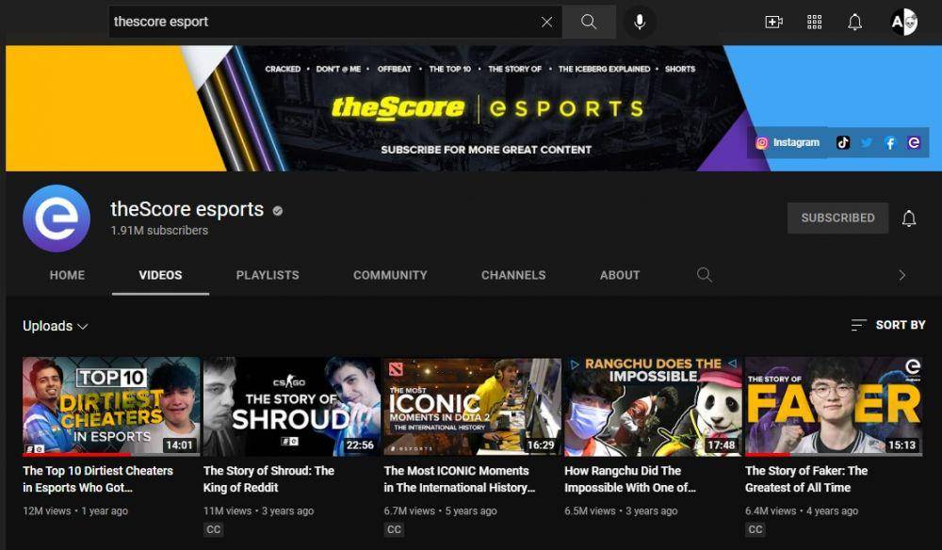Viewport: 942px width, 550px height.
Task: Open the Twitter icon on the banner
Action: (x=867, y=142)
